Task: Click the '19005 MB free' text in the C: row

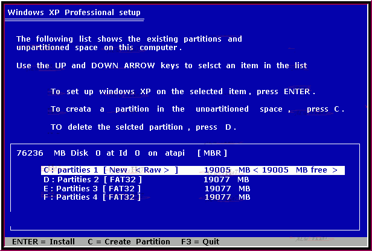Action: [x=296, y=170]
